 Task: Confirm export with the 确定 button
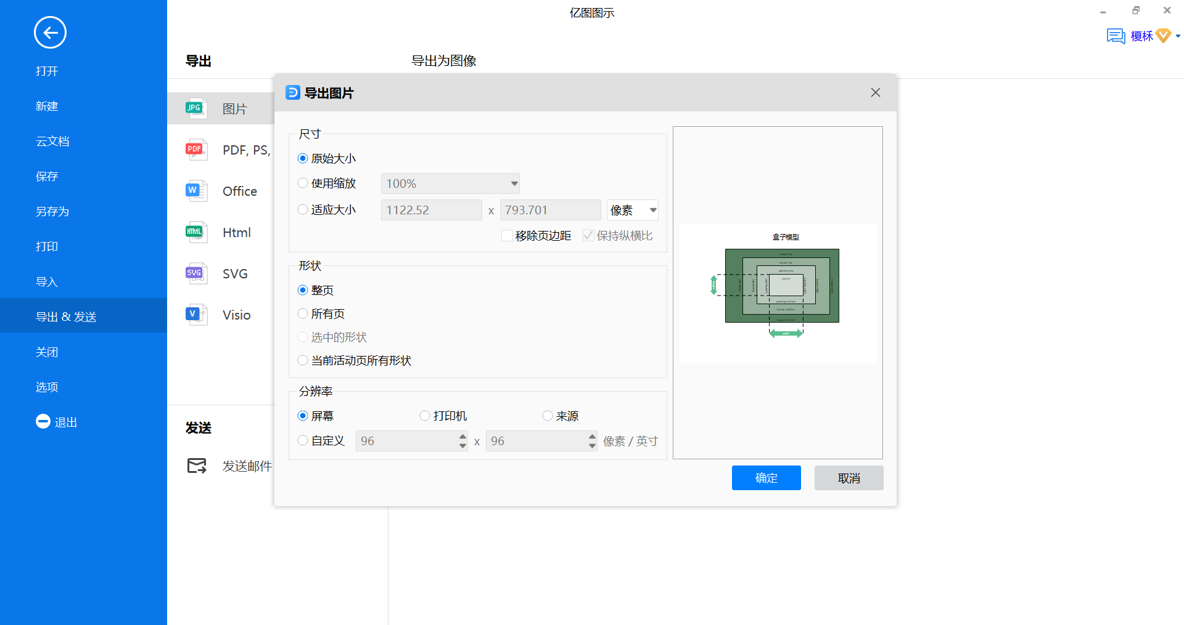[x=766, y=478]
